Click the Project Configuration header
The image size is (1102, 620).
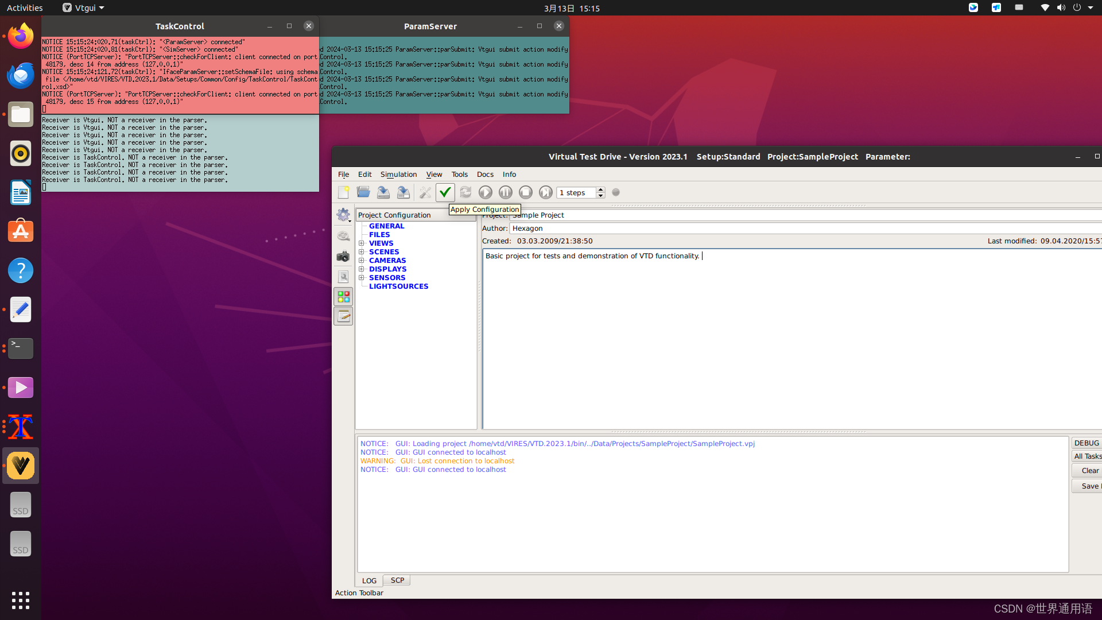click(x=416, y=215)
